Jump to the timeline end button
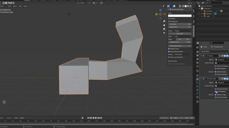Viewport: 229px width, 128px height. tap(101, 118)
